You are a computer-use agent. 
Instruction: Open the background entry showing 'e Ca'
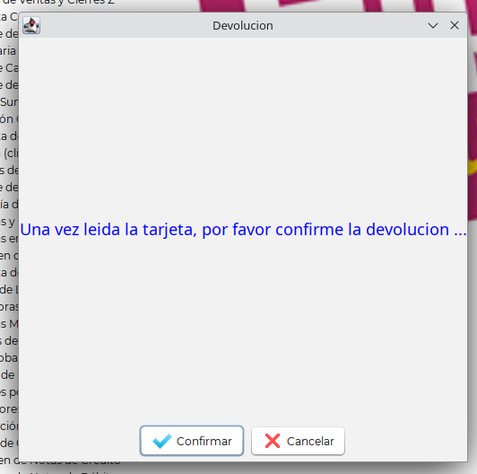click(x=9, y=68)
